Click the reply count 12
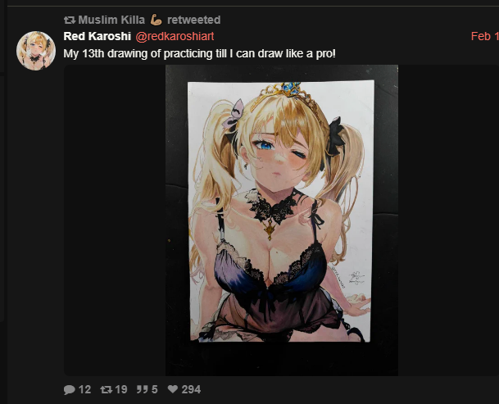Viewport: 499px width, 404px height. pyautogui.click(x=84, y=389)
